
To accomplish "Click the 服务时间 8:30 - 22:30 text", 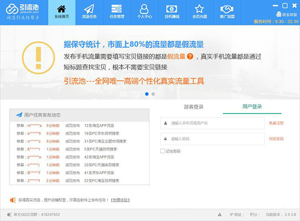I will [x=276, y=21].
